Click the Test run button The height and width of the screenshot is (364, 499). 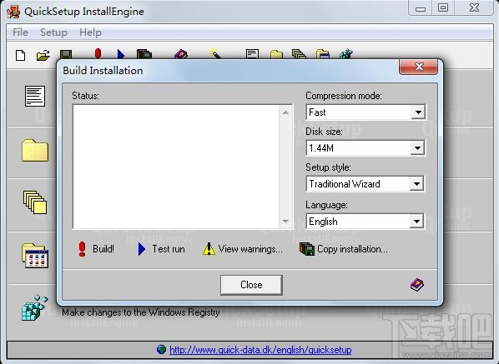pyautogui.click(x=161, y=249)
